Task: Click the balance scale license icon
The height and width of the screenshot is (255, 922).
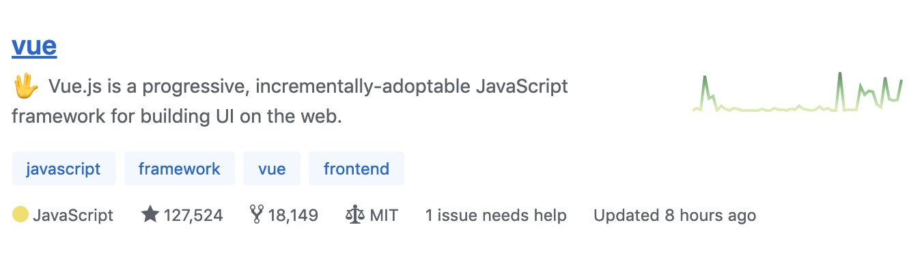Action: [x=355, y=215]
